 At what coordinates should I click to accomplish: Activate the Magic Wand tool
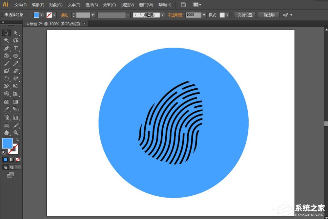click(6, 40)
